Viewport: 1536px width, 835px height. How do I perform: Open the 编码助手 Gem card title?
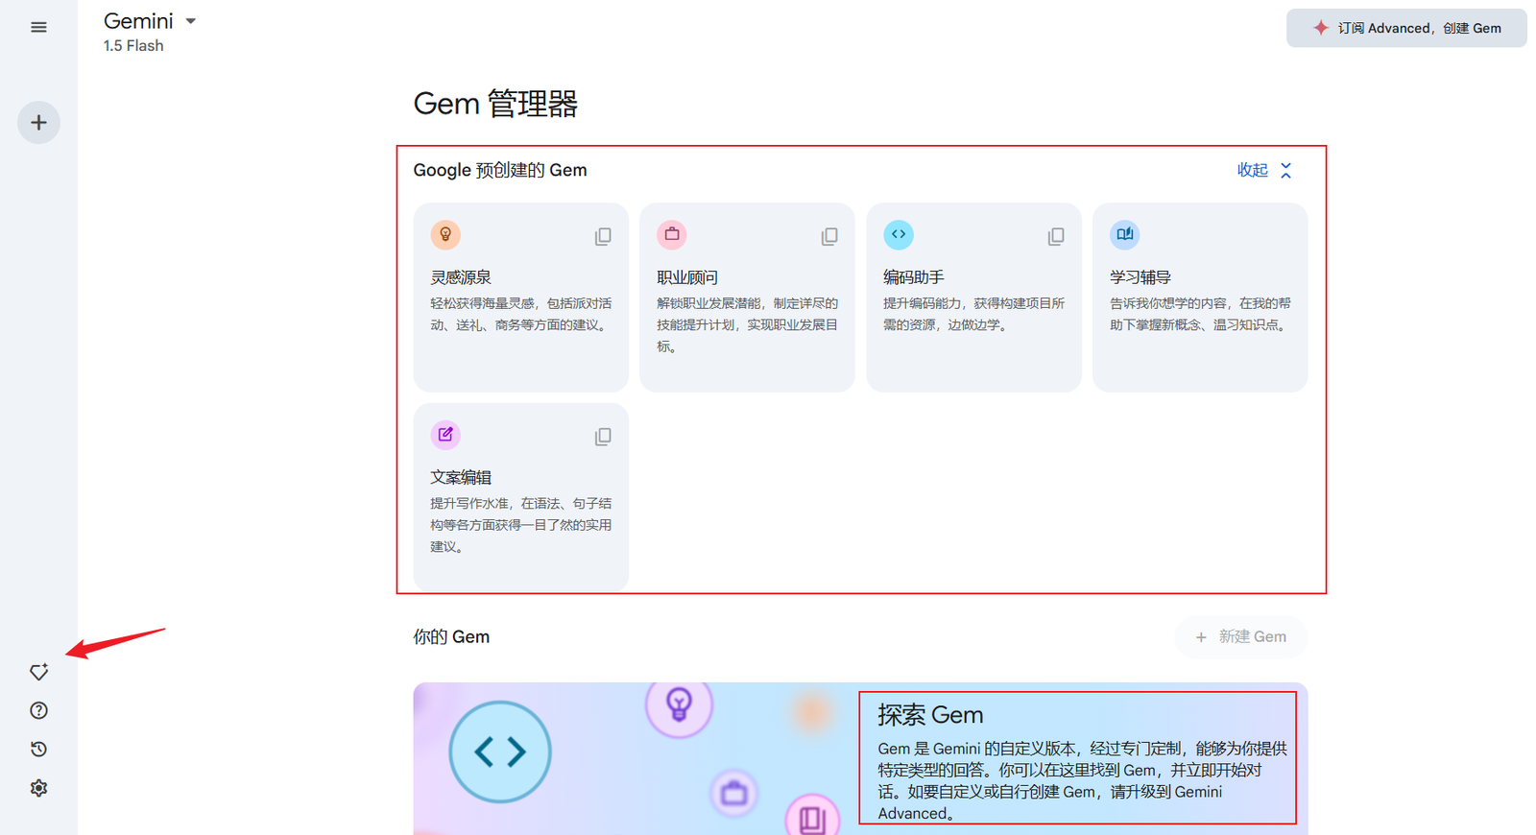pyautogui.click(x=914, y=277)
